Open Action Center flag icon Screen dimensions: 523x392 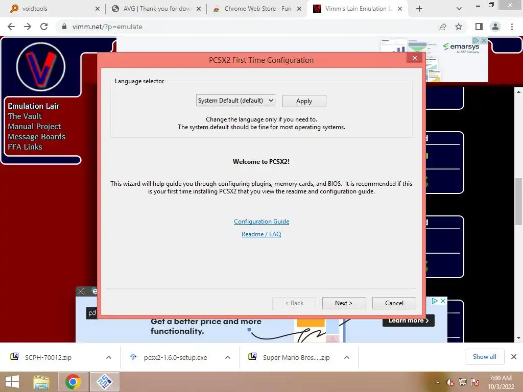pyautogui.click(x=475, y=382)
